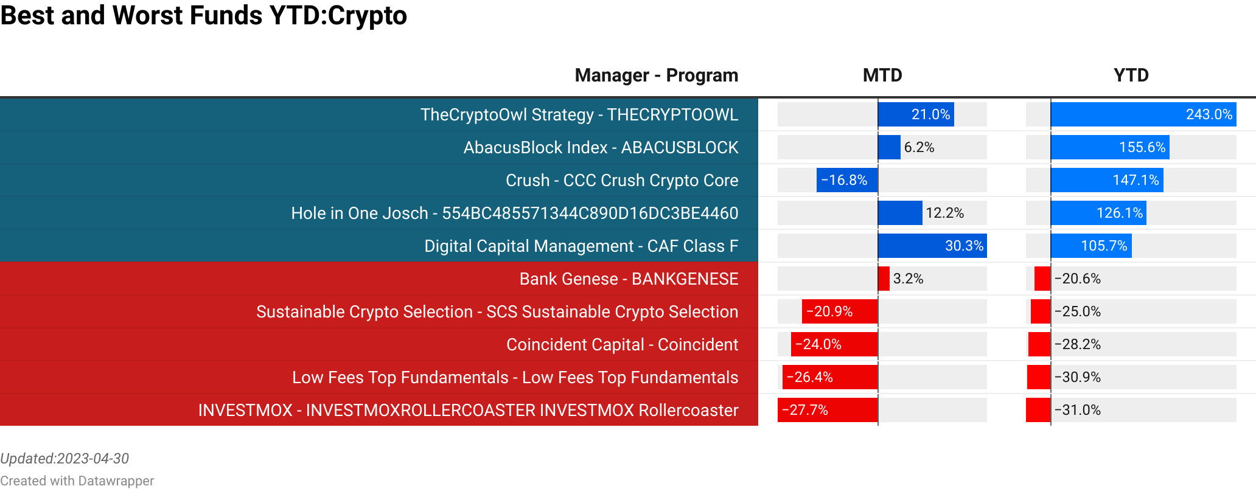Screen dimensions: 1256x489
Task: Select the AbacusBlock Index row label
Action: (601, 148)
